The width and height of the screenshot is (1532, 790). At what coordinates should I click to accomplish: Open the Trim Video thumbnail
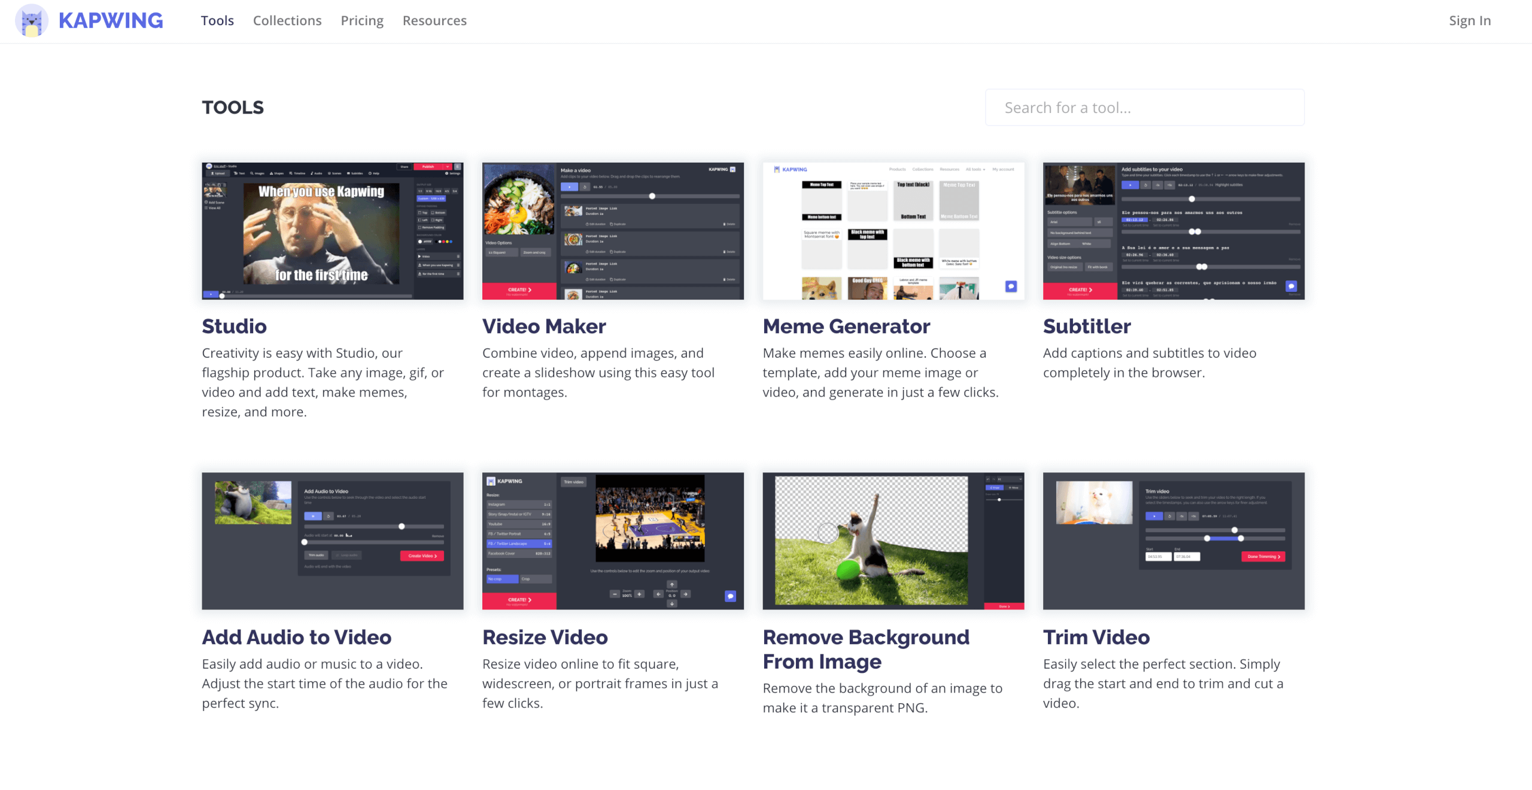[1174, 541]
